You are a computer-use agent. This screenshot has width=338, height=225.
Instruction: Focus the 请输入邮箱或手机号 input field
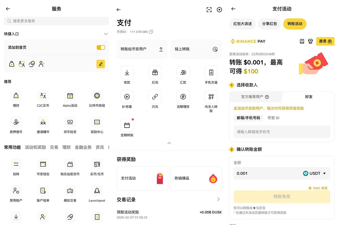click(x=282, y=132)
